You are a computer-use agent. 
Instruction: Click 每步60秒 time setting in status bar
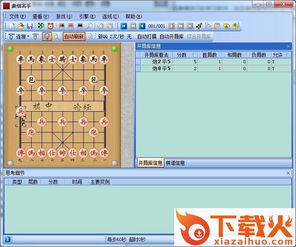point(117,239)
